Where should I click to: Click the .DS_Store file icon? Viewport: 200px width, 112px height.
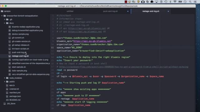point(5,104)
